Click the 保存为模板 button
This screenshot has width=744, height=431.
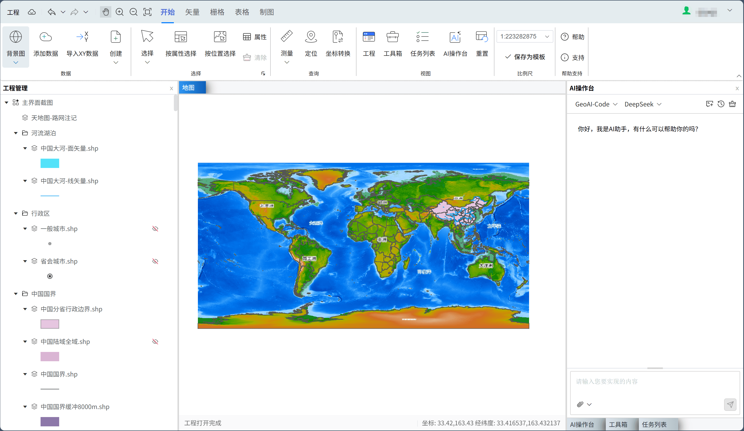[525, 57]
